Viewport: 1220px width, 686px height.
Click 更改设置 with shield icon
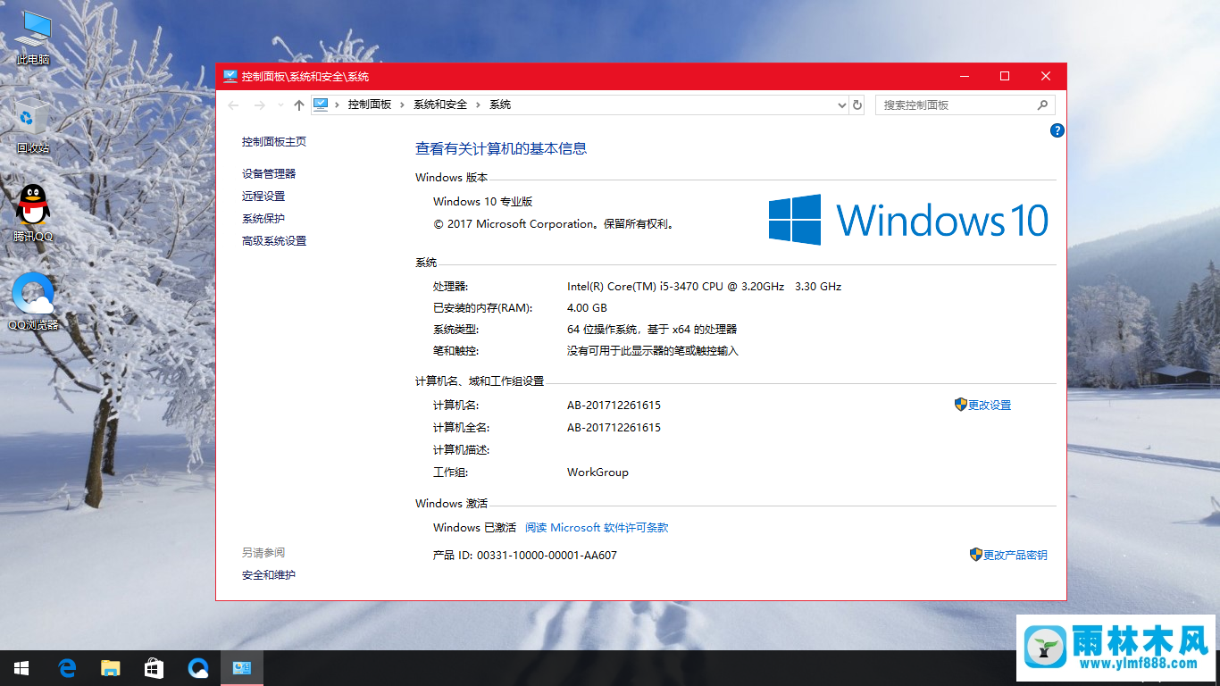coord(983,405)
